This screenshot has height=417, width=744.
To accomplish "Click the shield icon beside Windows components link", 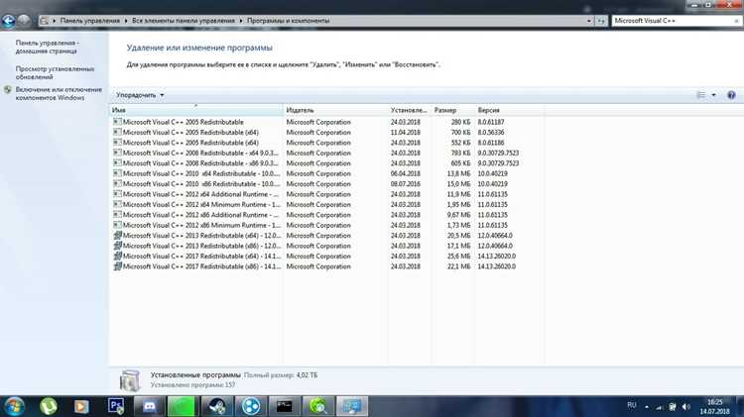I will point(8,89).
